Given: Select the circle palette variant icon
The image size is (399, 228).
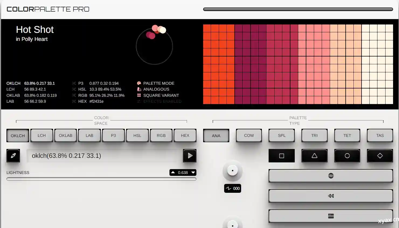Looking at the screenshot, I should point(347,156).
